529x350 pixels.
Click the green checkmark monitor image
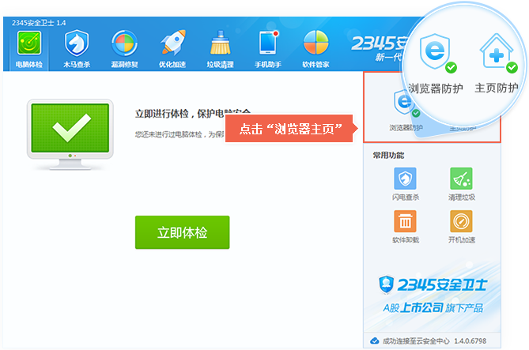pos(70,134)
